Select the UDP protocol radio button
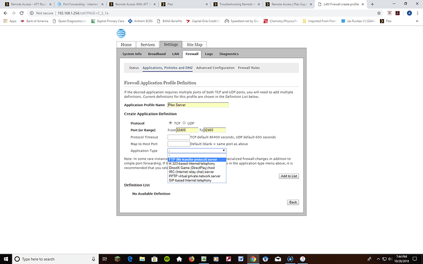This screenshot has height=264, width=423. point(184,123)
